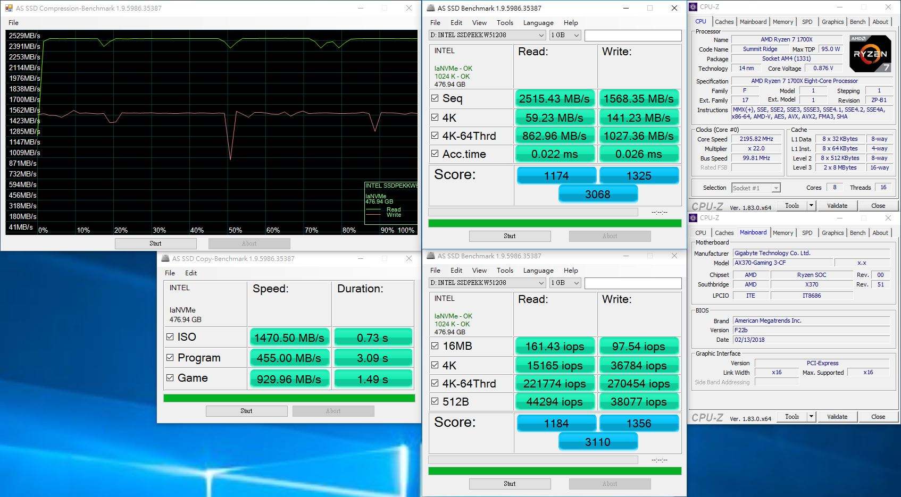Toggle the ISO checkbox in Copy-Benchmark
Viewport: 901px width, 497px height.
coord(170,336)
